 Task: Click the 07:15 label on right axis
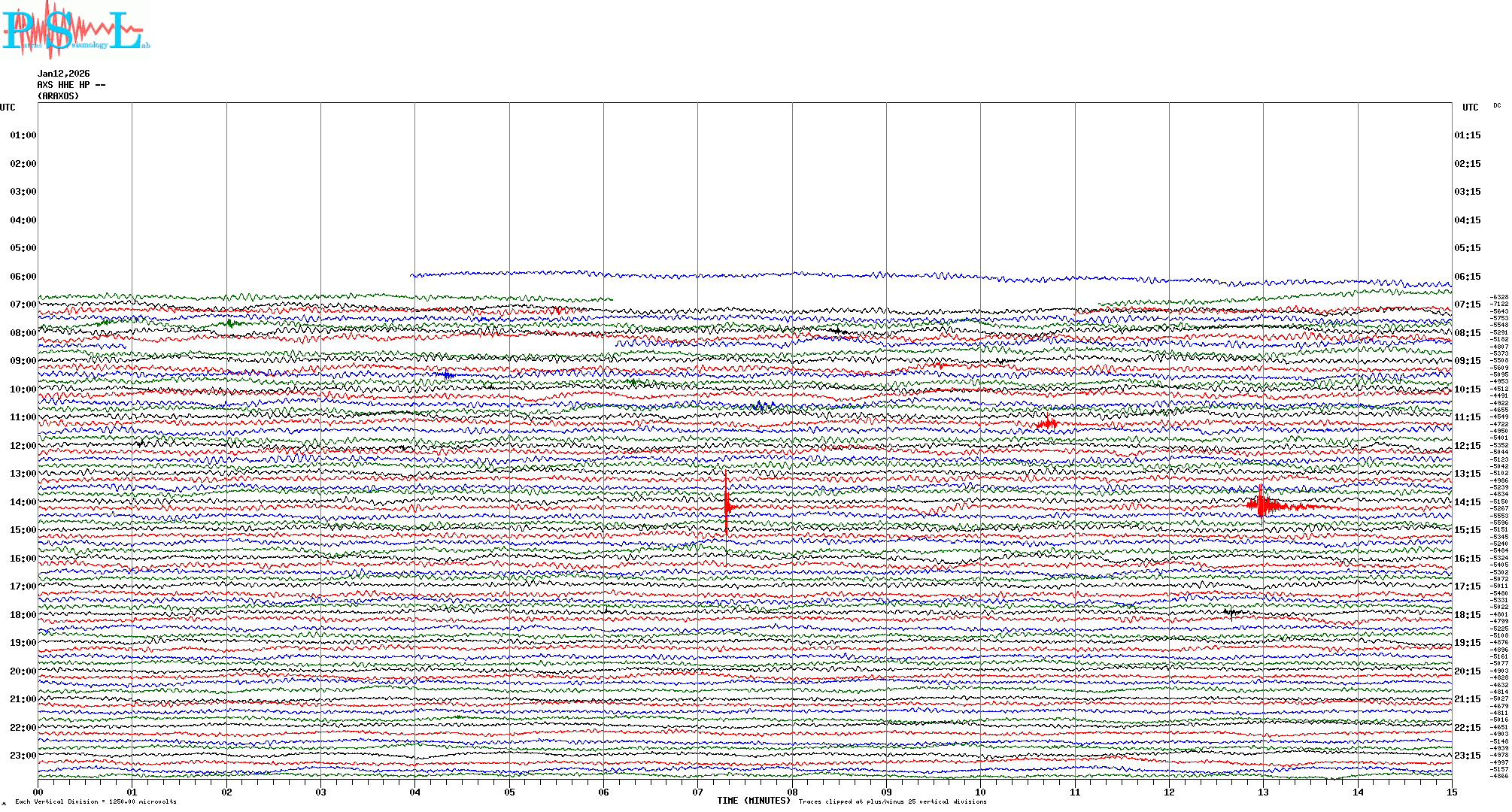[1467, 304]
